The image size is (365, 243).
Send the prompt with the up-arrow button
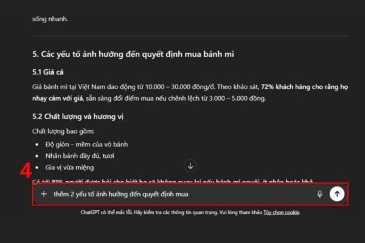(x=337, y=194)
